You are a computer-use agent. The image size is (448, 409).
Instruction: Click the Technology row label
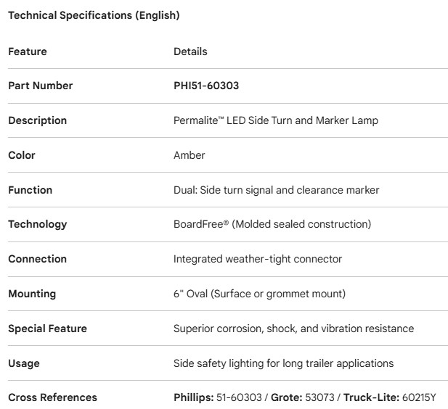[37, 224]
